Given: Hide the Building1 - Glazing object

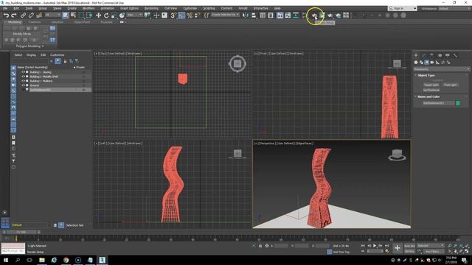Looking at the screenshot, I should pos(23,72).
